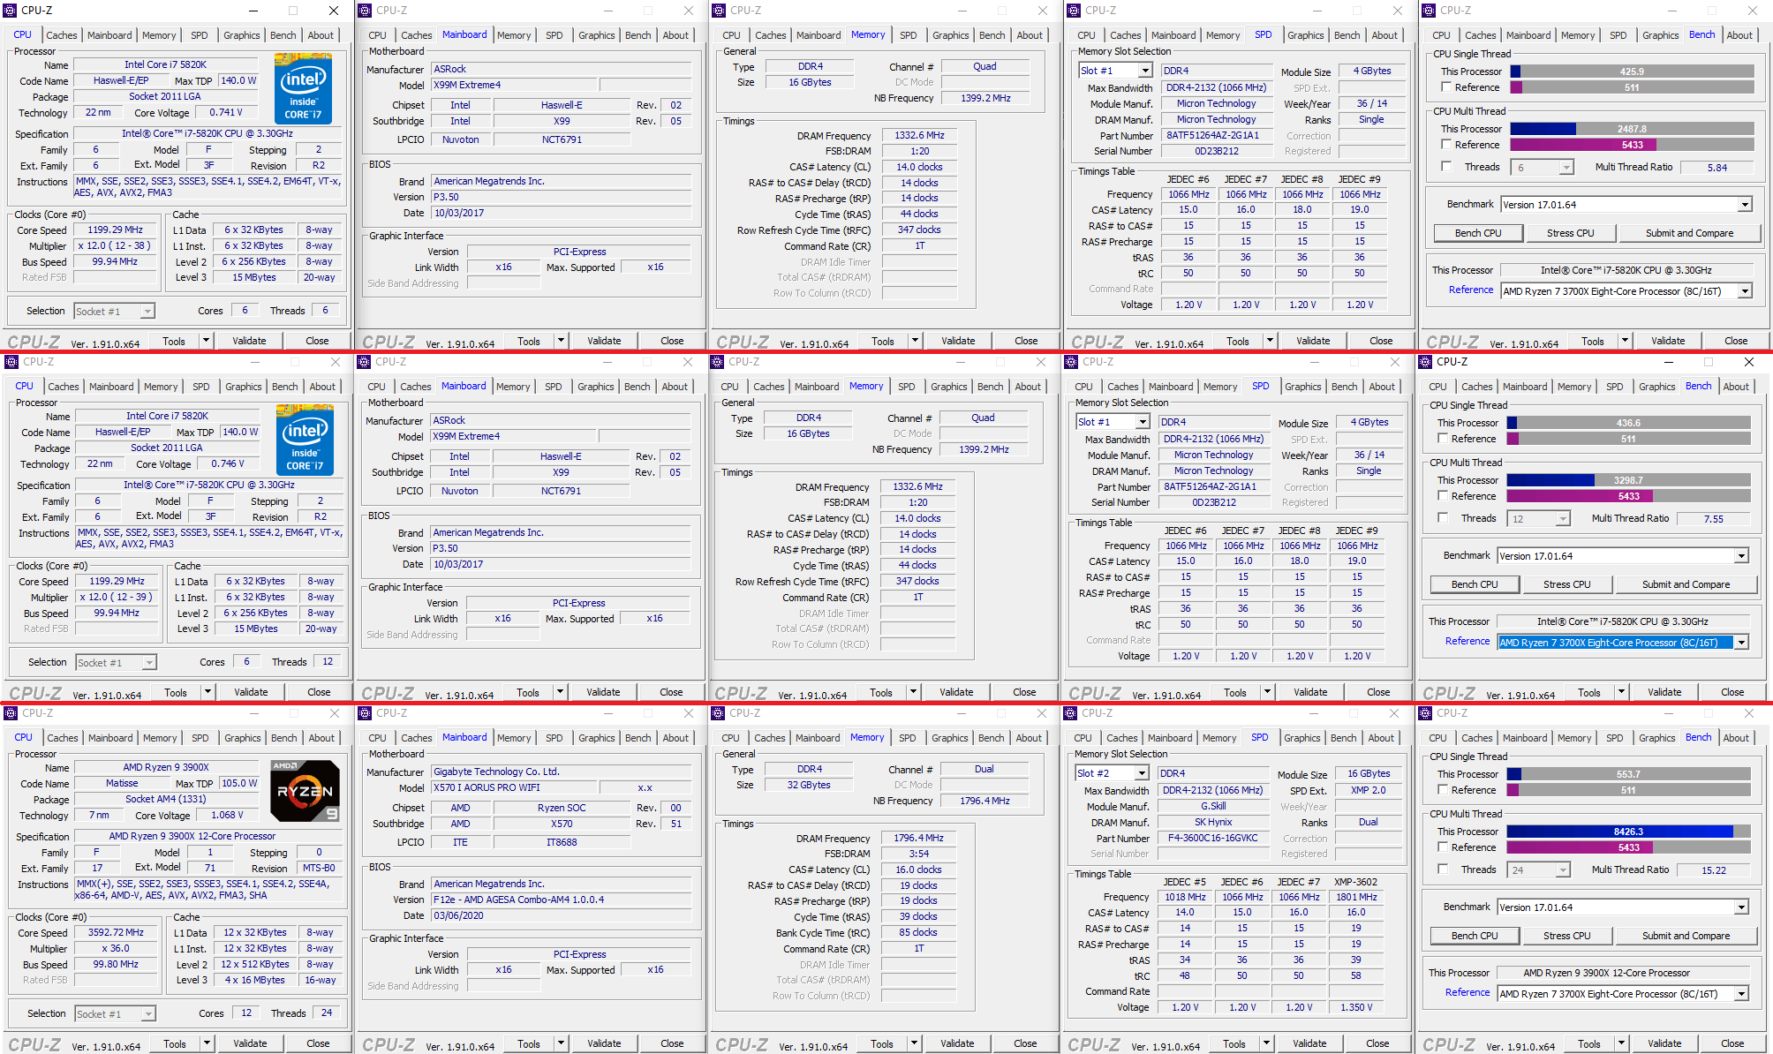
Task: Click CPU-Z title icon of 32 GBytes Memory window
Action: 717,713
